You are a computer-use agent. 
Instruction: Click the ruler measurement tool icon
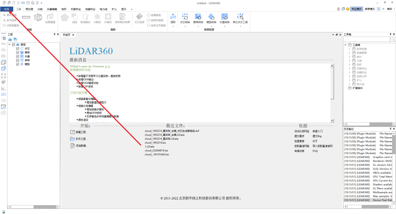[26, 17]
